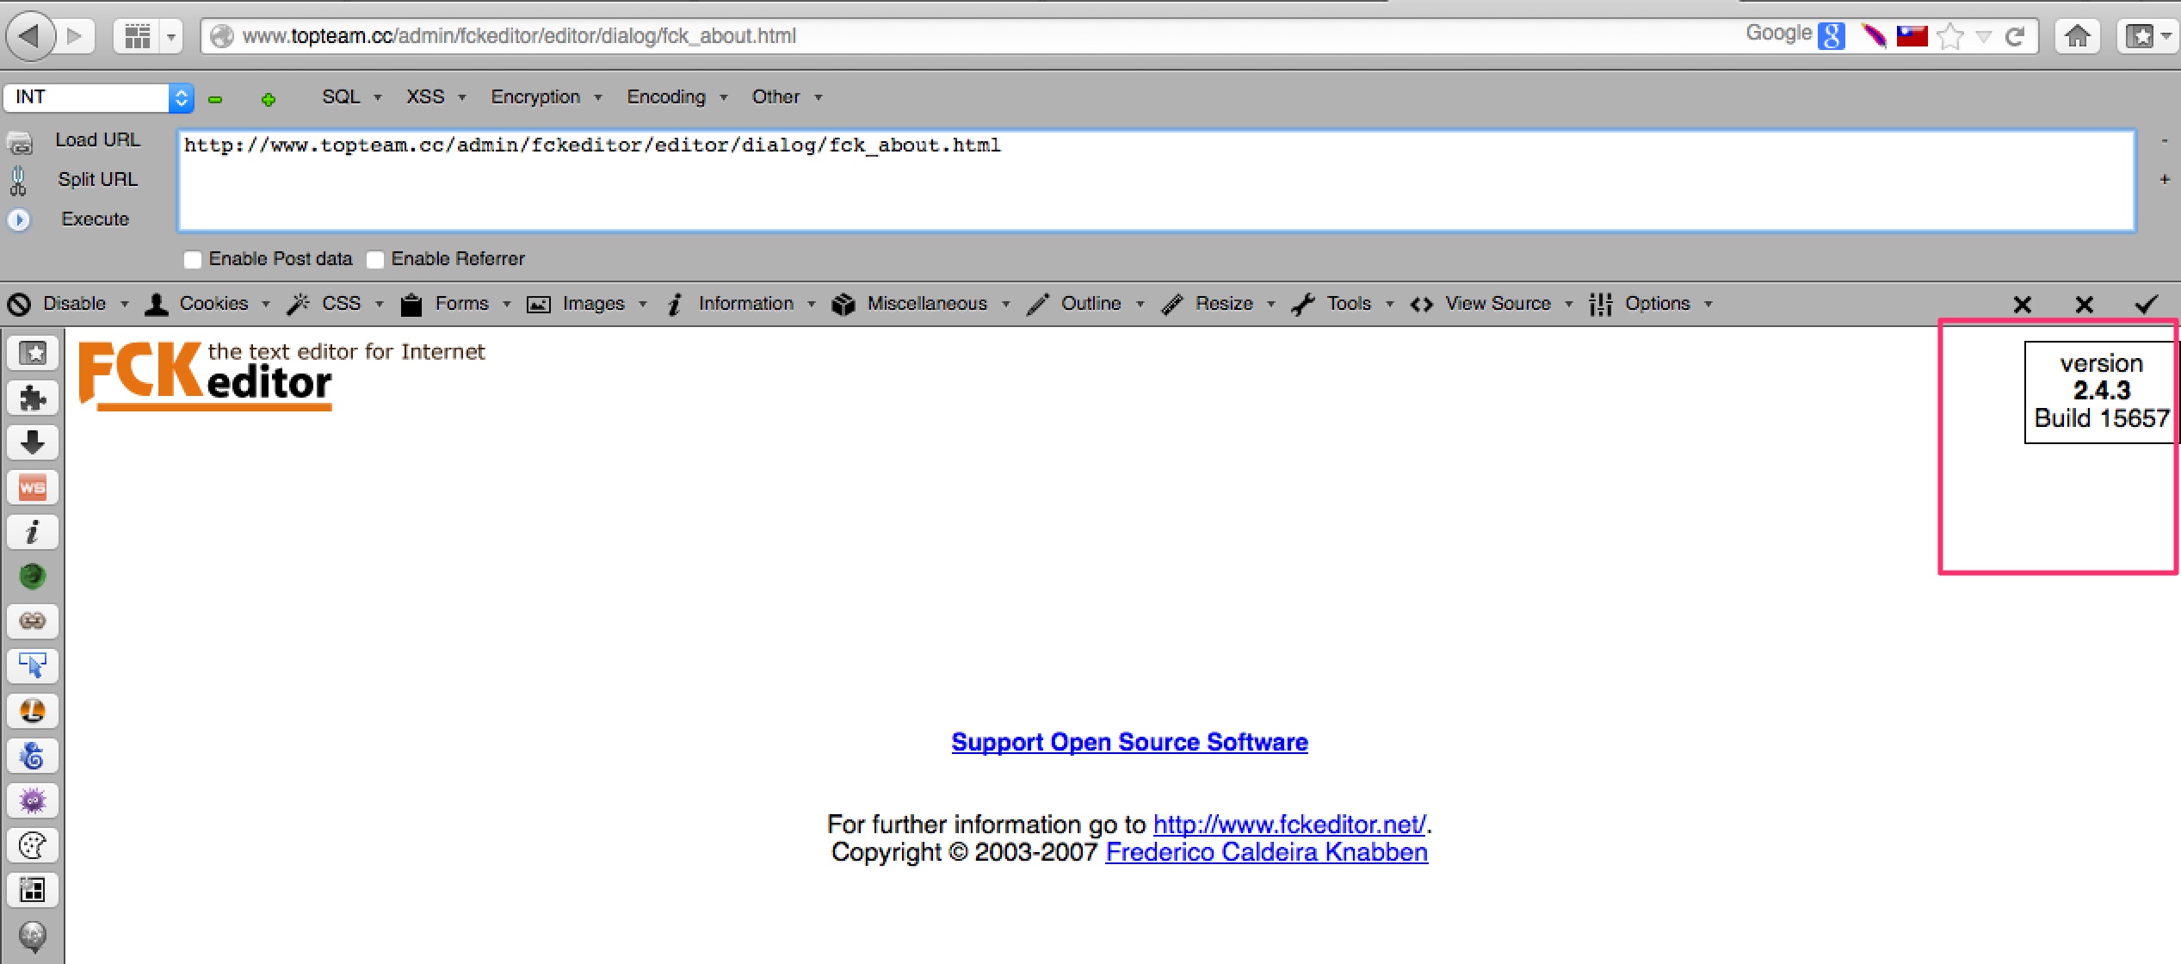Screen dimensions: 2181x964
Task: Click the green plus icon in HackBar
Action: point(269,100)
